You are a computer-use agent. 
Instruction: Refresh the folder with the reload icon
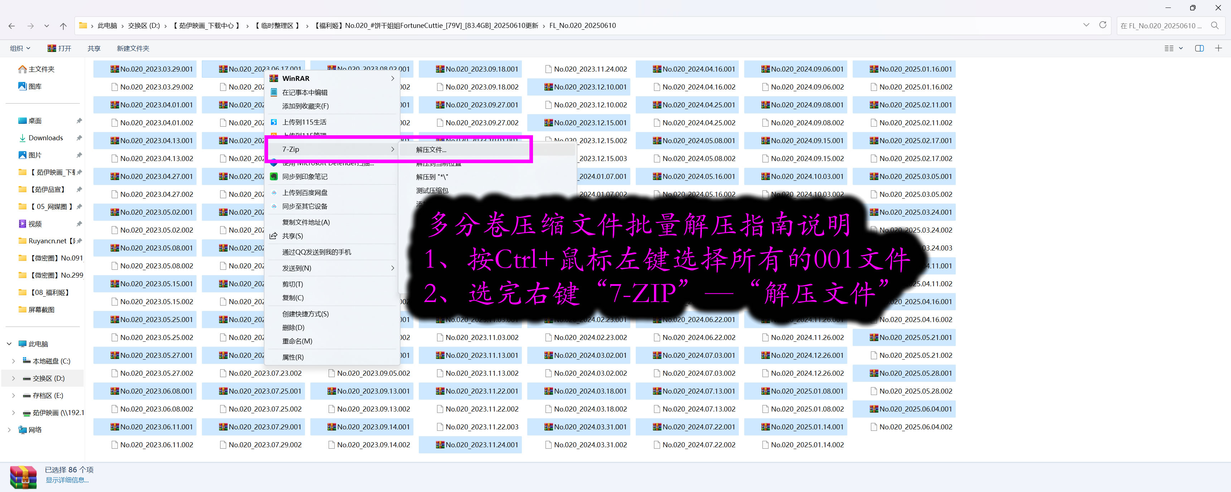click(x=1104, y=25)
